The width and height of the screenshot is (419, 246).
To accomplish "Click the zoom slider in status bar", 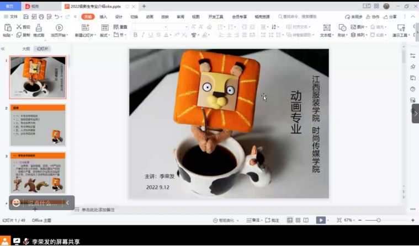I will pyautogui.click(x=379, y=220).
